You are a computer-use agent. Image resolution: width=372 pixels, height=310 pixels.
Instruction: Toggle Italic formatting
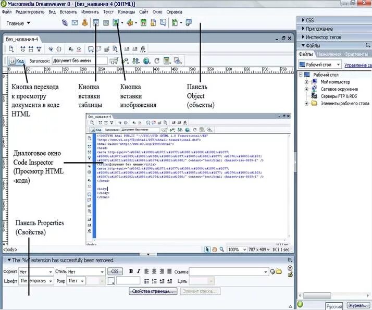(139, 271)
